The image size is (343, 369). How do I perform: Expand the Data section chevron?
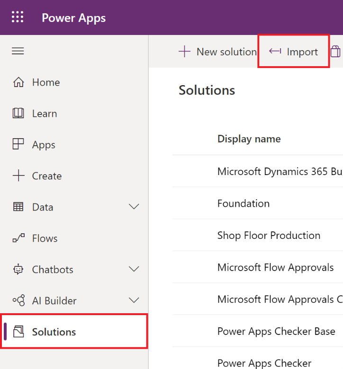[x=134, y=207]
